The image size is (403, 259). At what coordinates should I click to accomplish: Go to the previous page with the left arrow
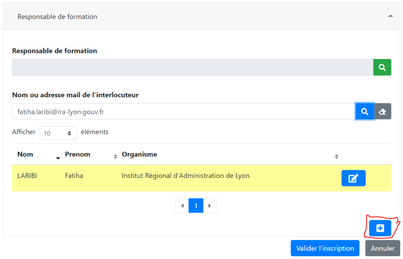pyautogui.click(x=182, y=205)
